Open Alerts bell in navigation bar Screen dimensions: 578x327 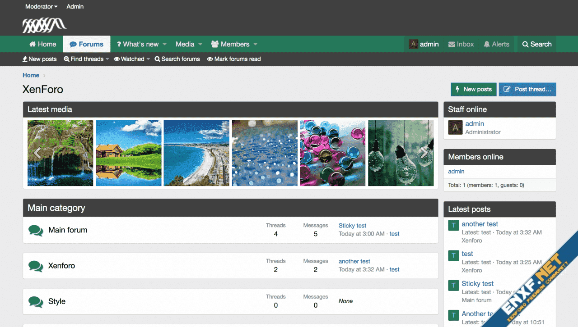(x=496, y=44)
